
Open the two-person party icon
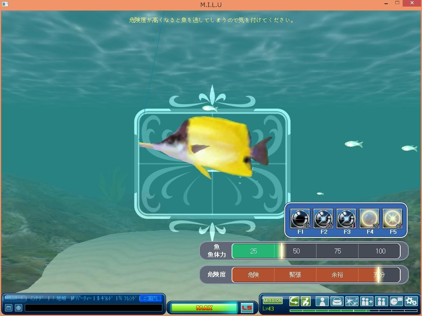click(x=381, y=301)
